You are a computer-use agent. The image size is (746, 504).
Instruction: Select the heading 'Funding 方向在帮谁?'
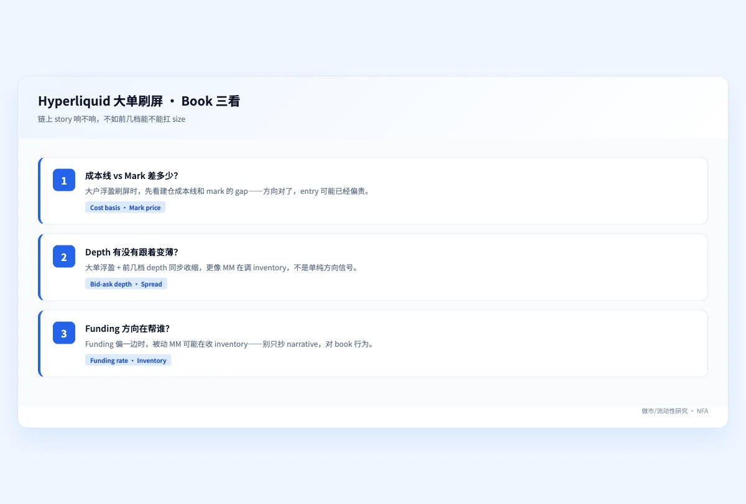pos(127,329)
